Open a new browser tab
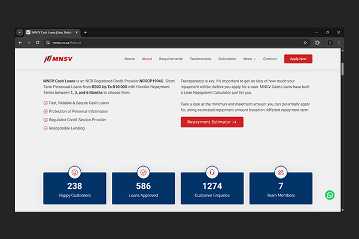Image resolution: width=359 pixels, height=239 pixels. coord(85,32)
